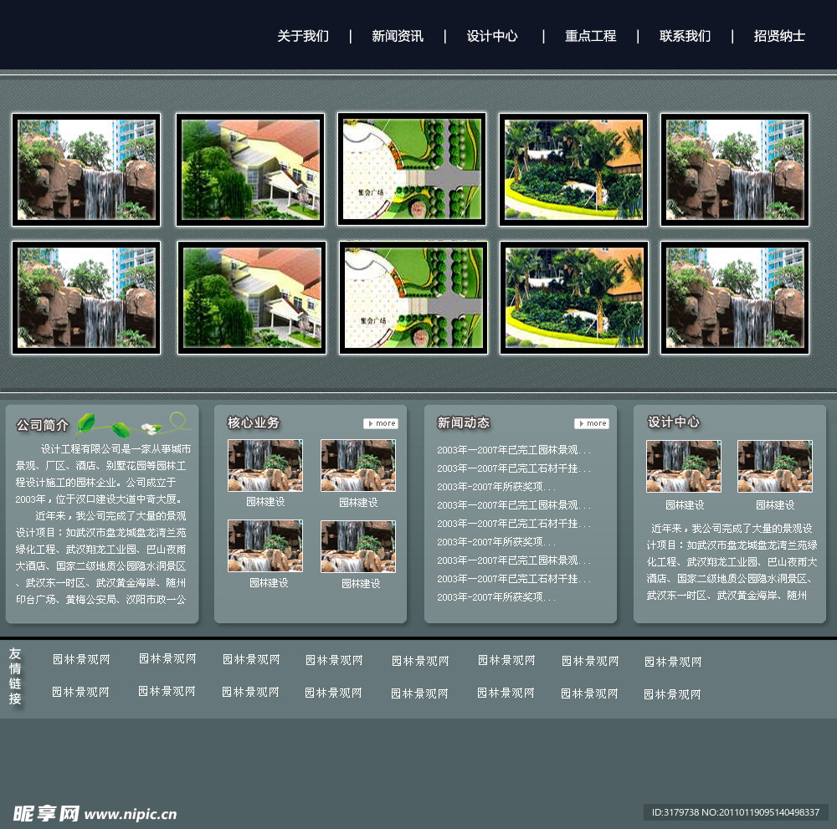The width and height of the screenshot is (837, 829).
Task: Select the first 园林建设 thumbnail in 核心业务
Action: (265, 465)
